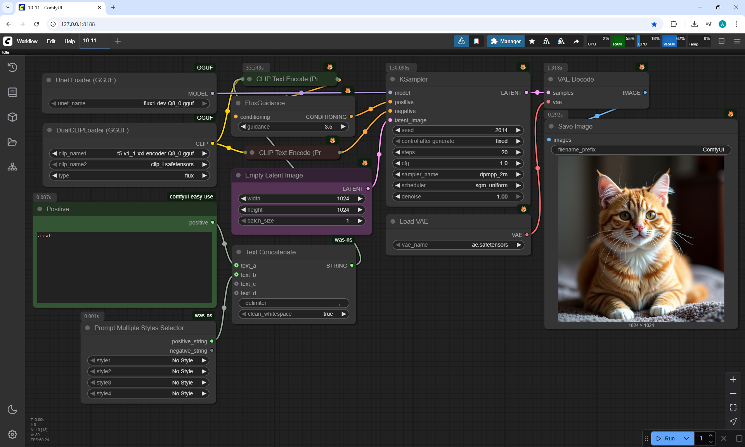Open the Edit menu
745x447 pixels.
click(51, 41)
